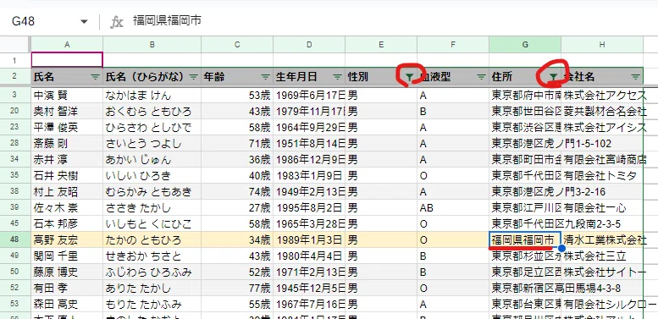
Task: Click company cell 有限会社トミタ
Action: [x=602, y=176]
